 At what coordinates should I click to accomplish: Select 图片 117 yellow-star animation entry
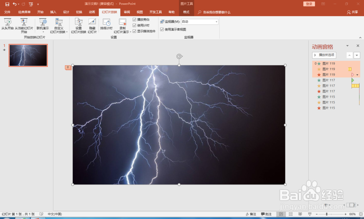coord(336,86)
